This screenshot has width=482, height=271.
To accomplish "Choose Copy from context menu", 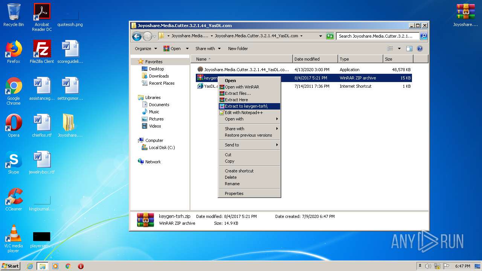I will click(249, 161).
